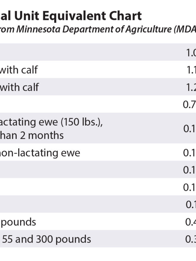Select the "than 2 months" text line

pos(32,134)
